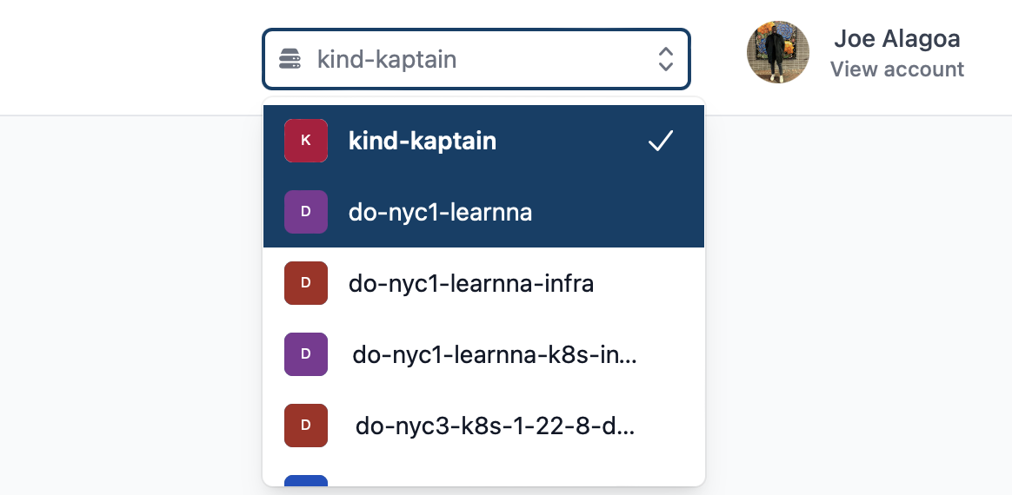Select do-nyc1-learnna from the cluster list

click(x=440, y=212)
